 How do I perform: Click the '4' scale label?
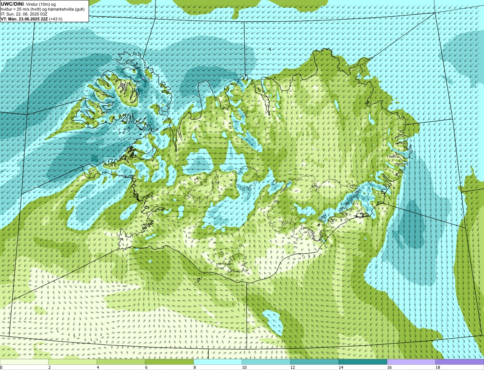tap(98, 367)
